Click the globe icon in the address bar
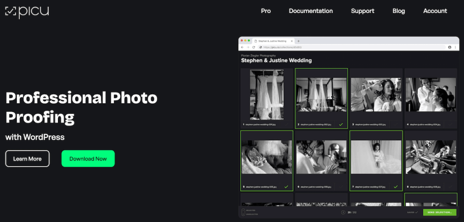This screenshot has height=222, width=464. 260,47
